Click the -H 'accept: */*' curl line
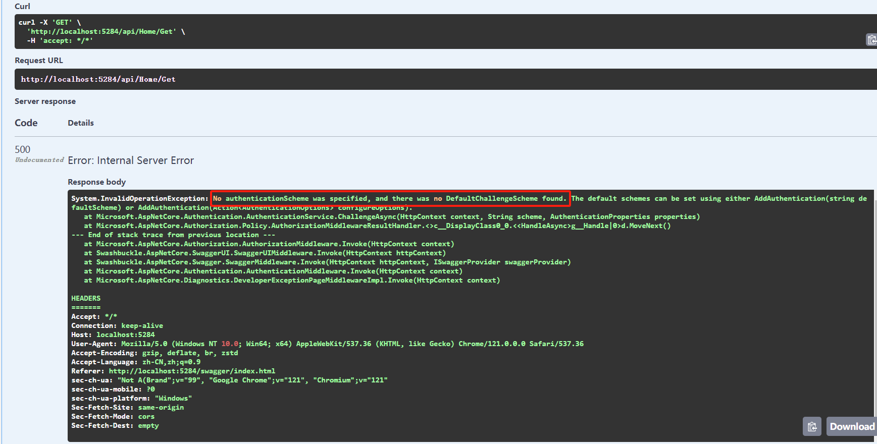Image resolution: width=877 pixels, height=444 pixels. tap(60, 40)
